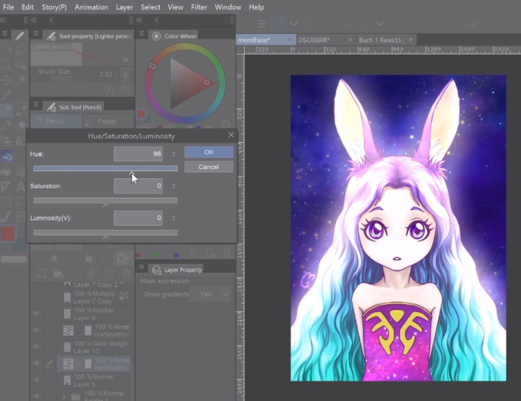Toggle visibility of Layer 13
The width and height of the screenshot is (521, 401).
tap(36, 347)
